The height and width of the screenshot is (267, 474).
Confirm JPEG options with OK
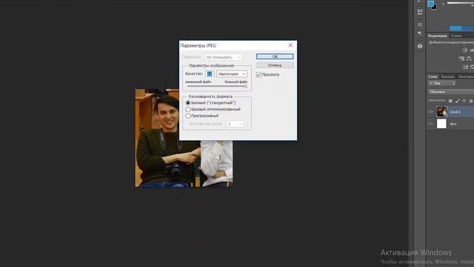point(275,56)
